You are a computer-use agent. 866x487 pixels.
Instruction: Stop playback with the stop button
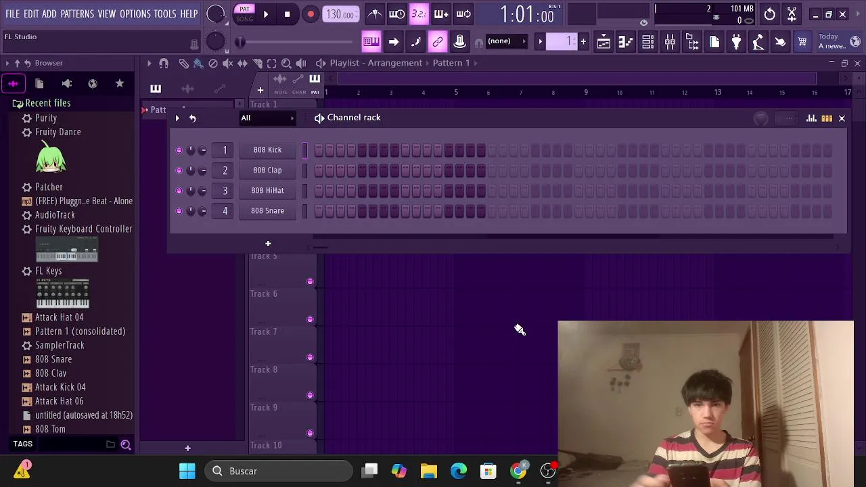(287, 14)
